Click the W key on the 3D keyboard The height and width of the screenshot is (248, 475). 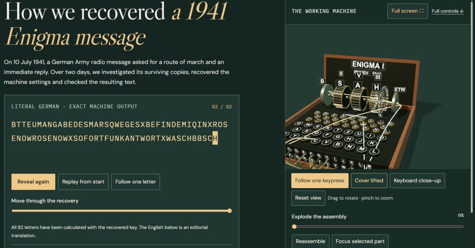coord(308,125)
